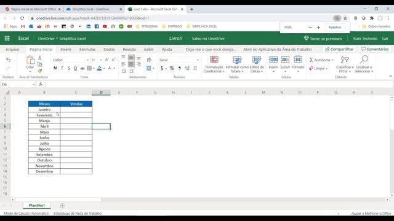Collapse the ribbon with chevron
Viewport: 394px width, 221px height.
coord(390,76)
